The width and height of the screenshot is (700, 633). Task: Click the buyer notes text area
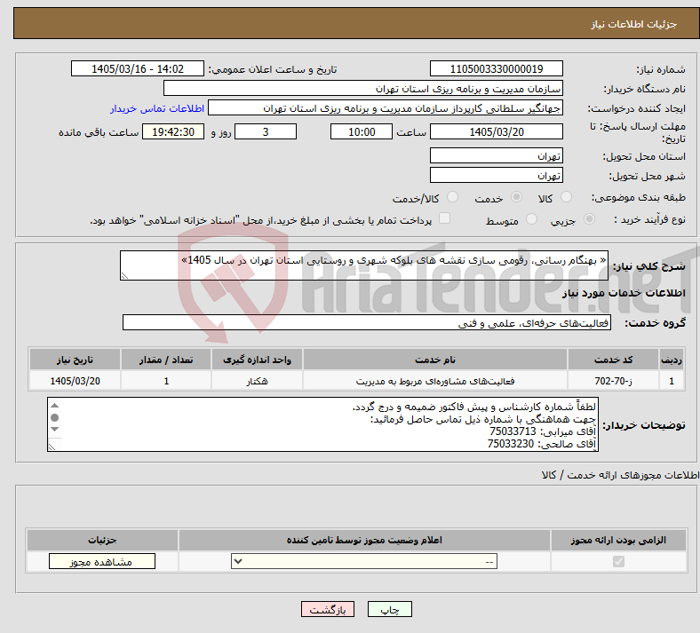[x=322, y=424]
